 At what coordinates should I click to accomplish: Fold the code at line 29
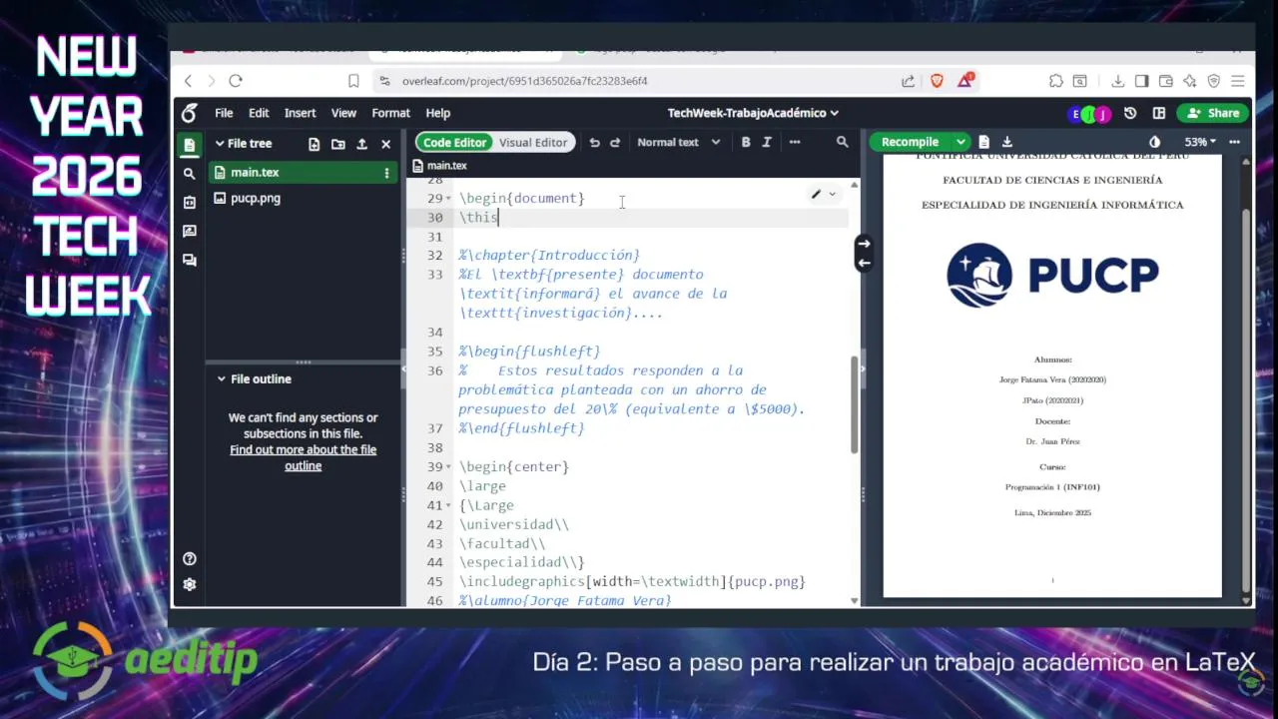448,199
